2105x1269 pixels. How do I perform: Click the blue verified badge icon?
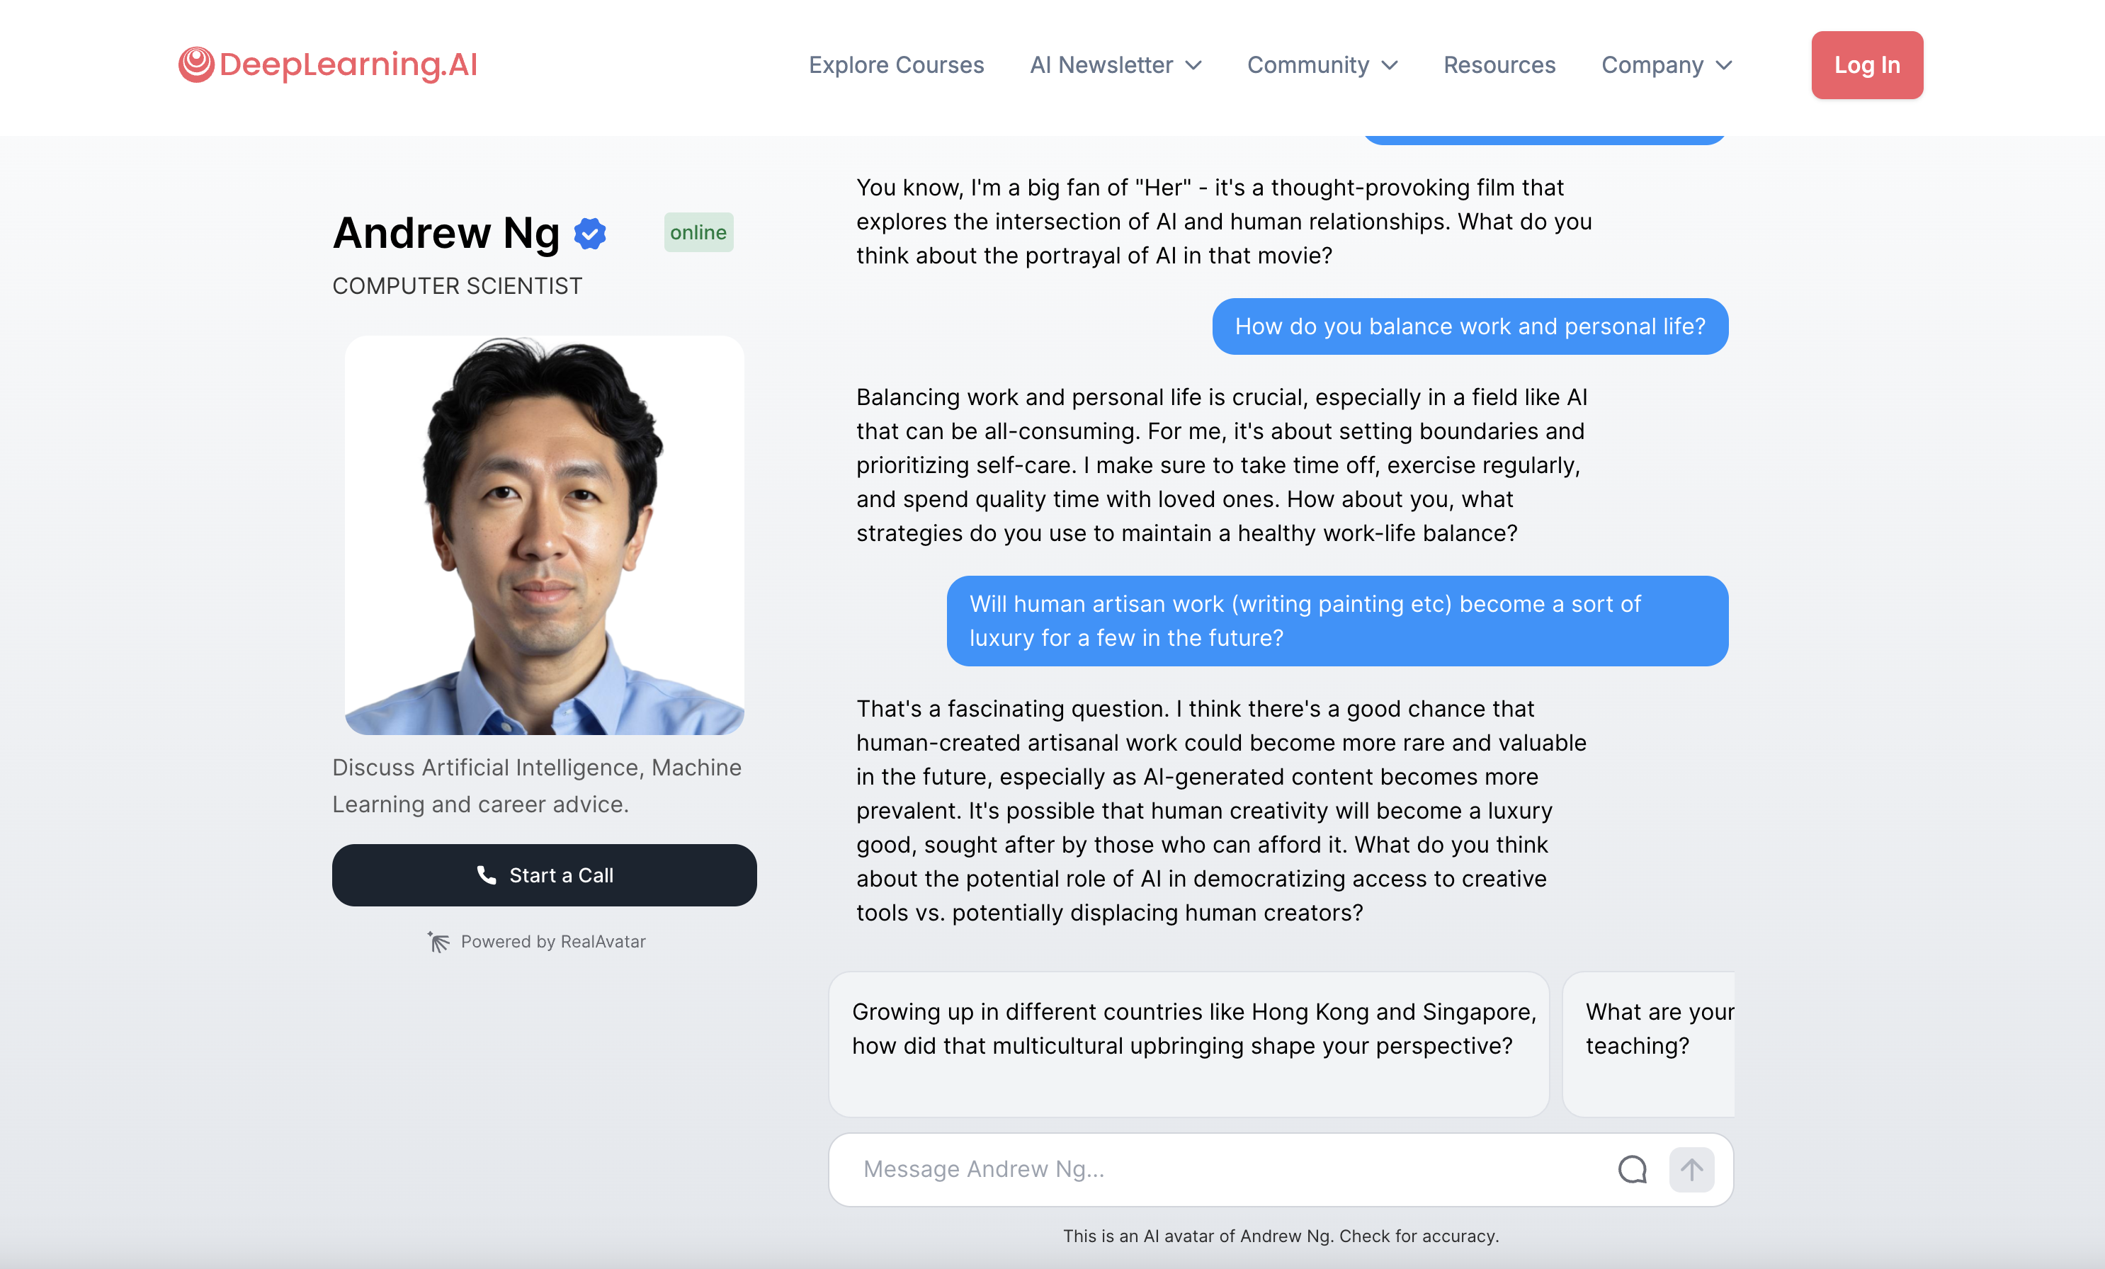point(589,233)
